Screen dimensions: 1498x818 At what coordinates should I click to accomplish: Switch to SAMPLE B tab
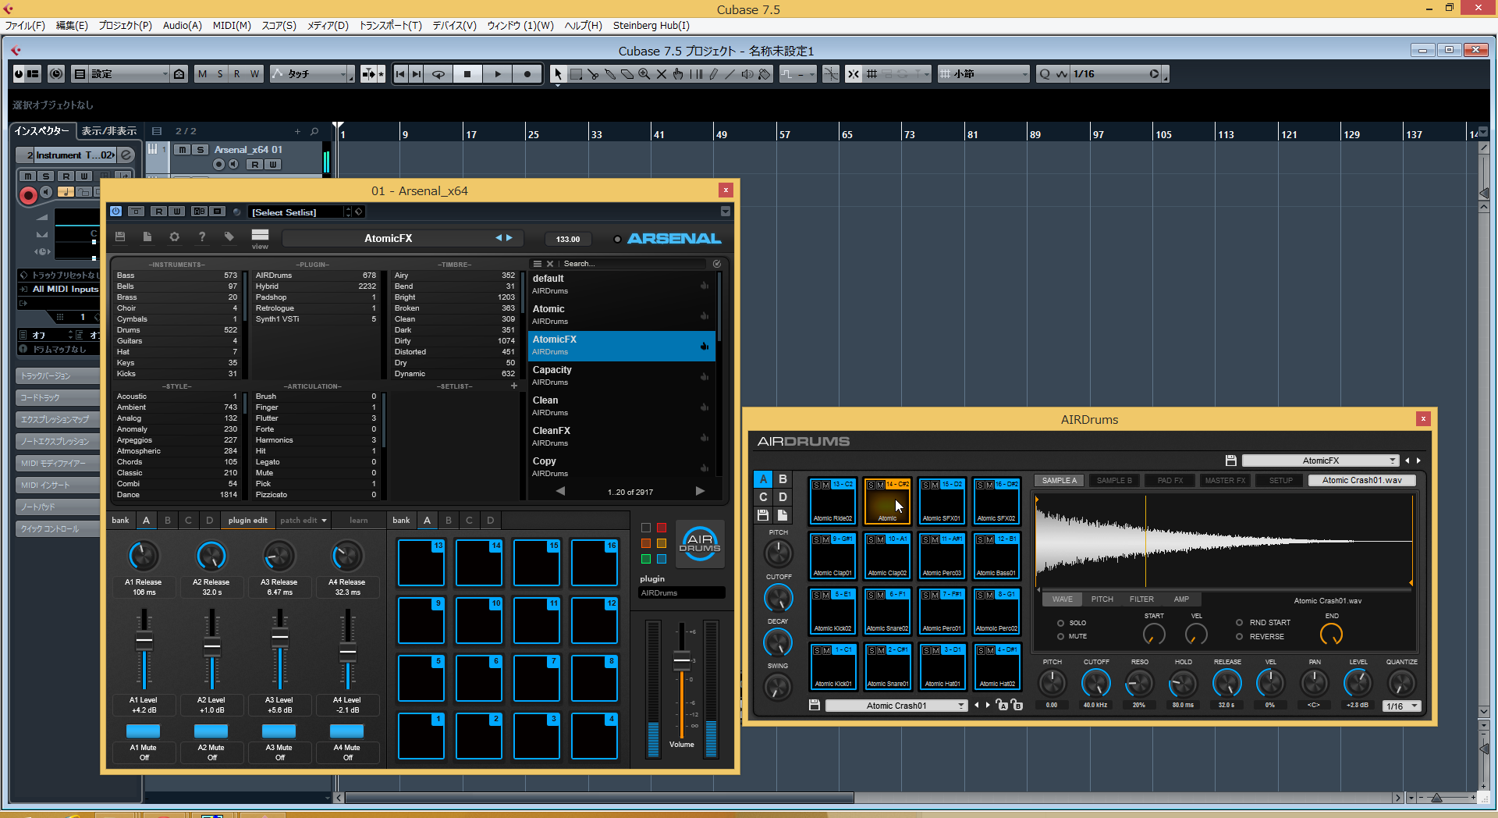point(1114,480)
